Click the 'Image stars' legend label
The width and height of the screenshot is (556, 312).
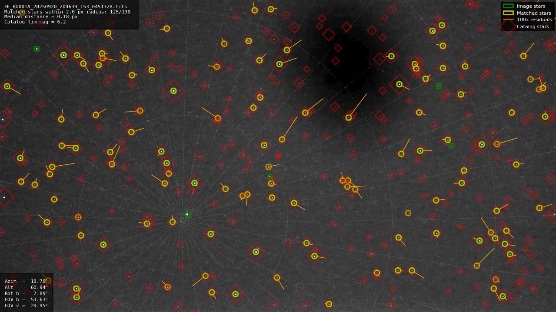coord(531,6)
